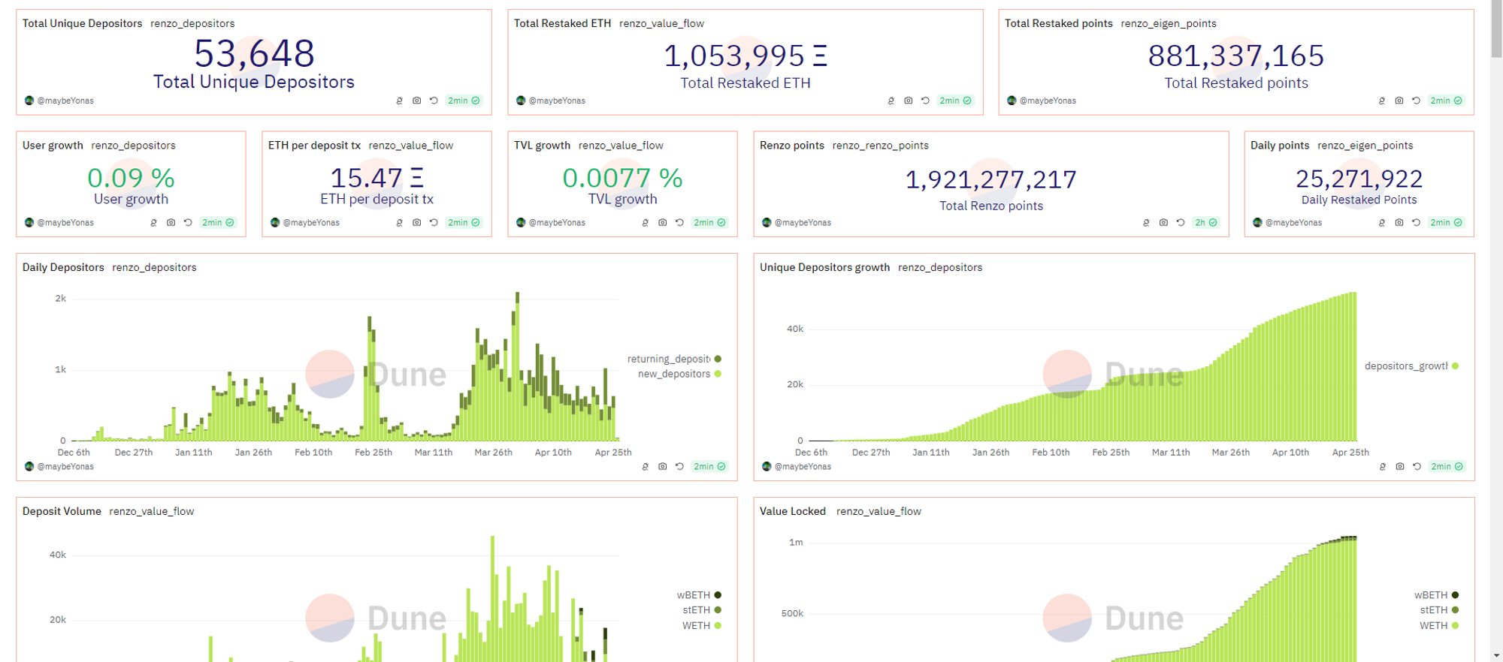Click camera icon in User growth panel
This screenshot has height=662, width=1503.
[x=171, y=223]
